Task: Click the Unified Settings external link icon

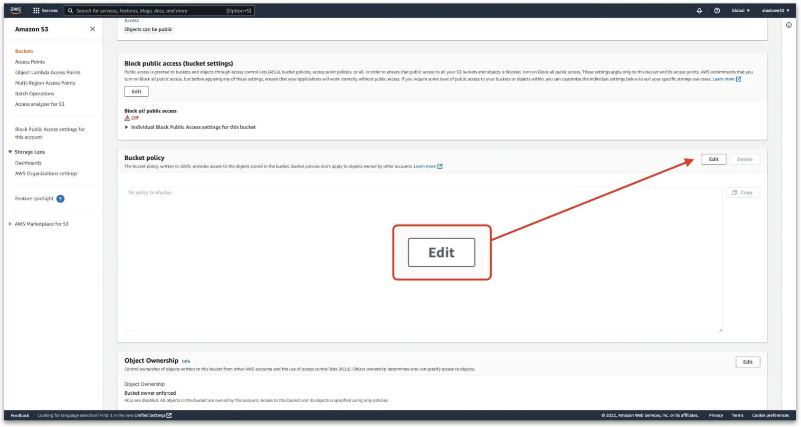Action: [169, 416]
